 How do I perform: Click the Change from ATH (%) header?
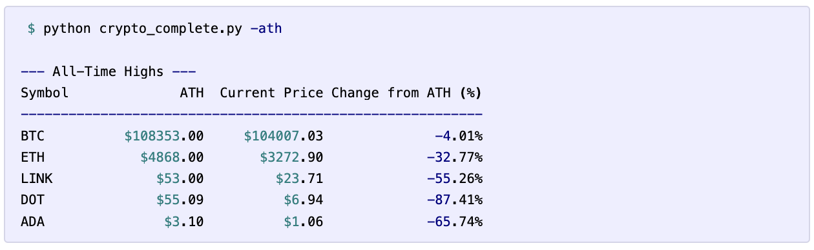[407, 93]
